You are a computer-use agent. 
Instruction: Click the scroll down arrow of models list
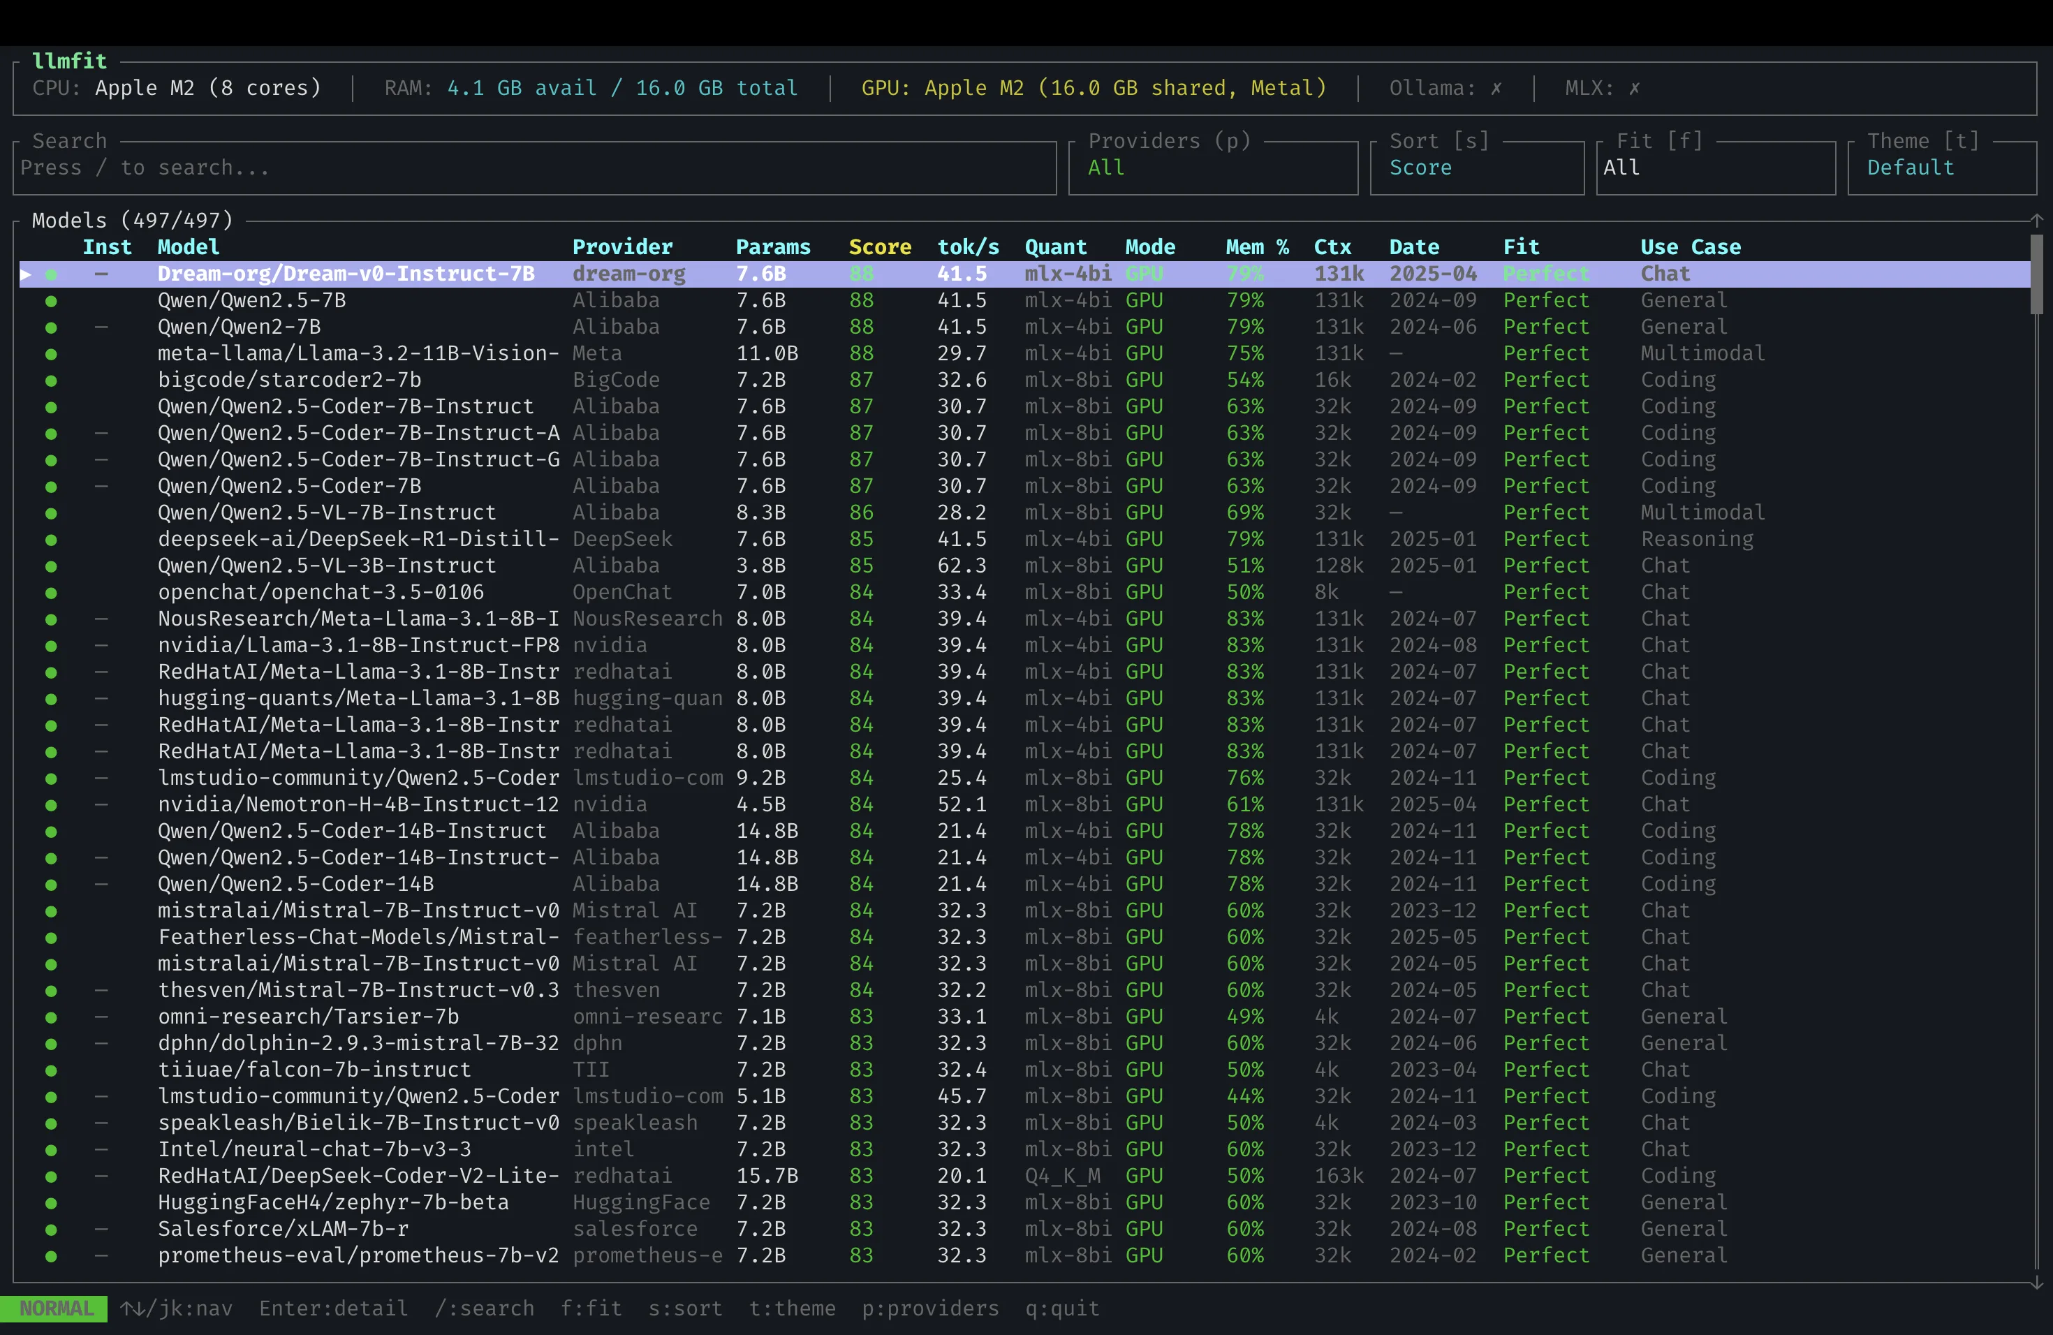point(2037,1283)
